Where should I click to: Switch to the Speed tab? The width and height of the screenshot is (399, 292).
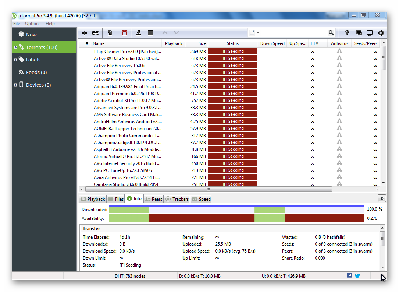tap(201, 199)
